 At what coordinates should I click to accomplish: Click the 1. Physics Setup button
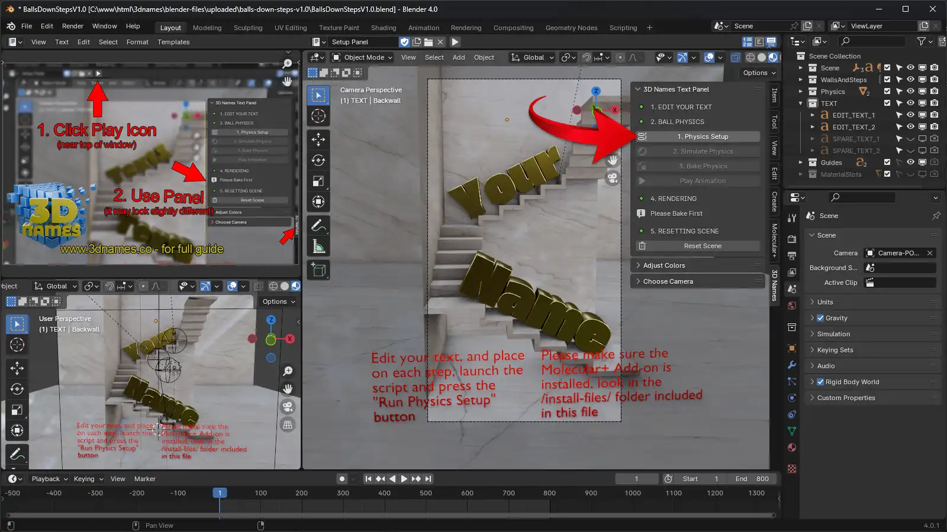point(703,137)
